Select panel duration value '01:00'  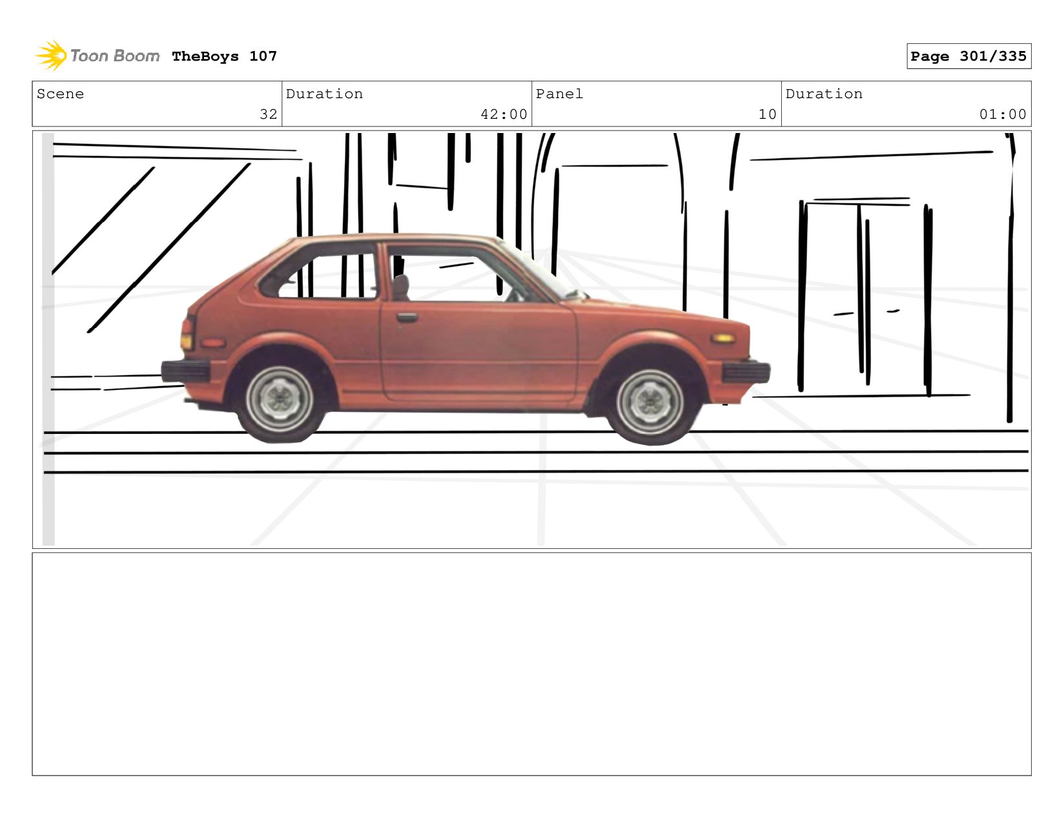click(1003, 114)
